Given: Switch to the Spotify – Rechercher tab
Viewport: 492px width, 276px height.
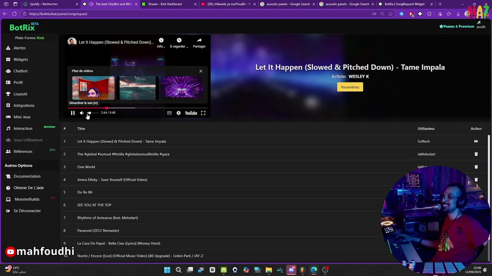Looking at the screenshot, I should (x=51, y=4).
